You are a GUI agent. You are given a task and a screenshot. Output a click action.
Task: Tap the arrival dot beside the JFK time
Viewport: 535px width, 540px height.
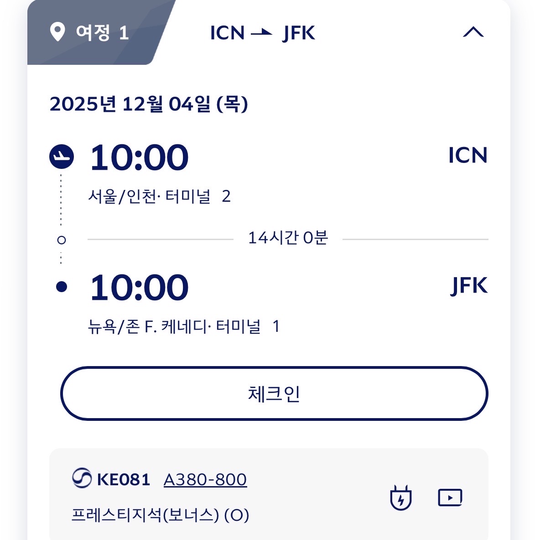pyautogui.click(x=62, y=287)
